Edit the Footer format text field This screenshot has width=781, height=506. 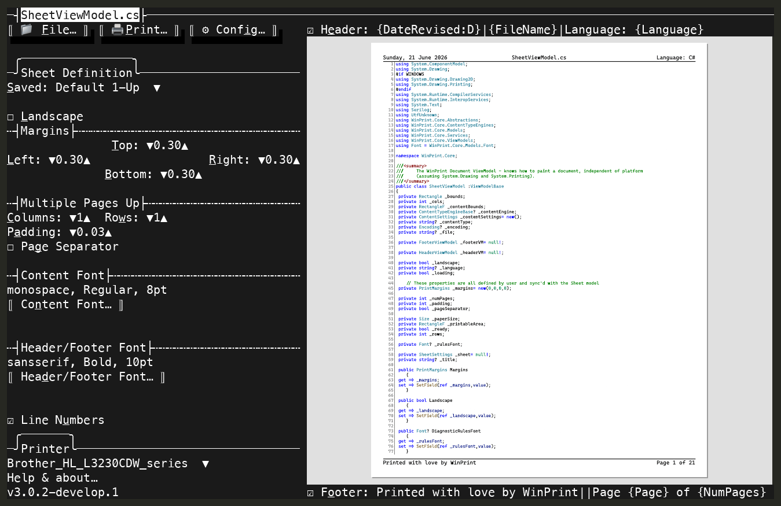pyautogui.click(x=571, y=493)
